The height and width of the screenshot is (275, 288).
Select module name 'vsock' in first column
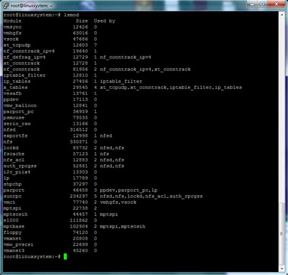[11, 39]
